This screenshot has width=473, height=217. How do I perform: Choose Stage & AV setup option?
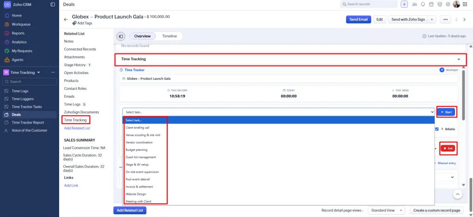coord(137,164)
